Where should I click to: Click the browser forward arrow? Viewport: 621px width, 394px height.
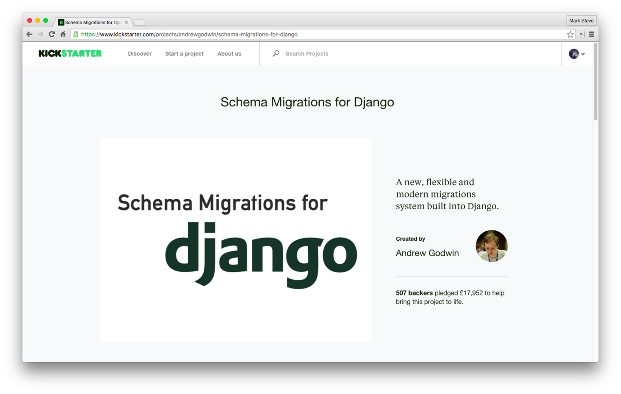coord(40,34)
